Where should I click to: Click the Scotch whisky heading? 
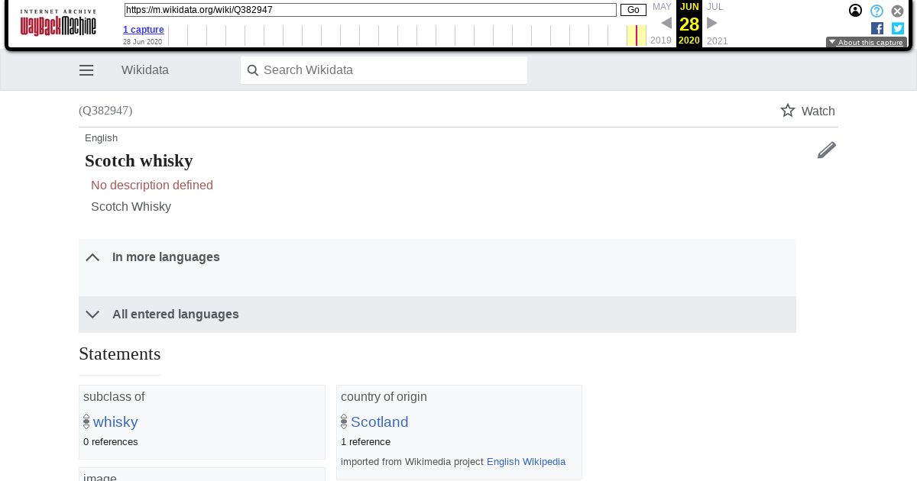pos(139,161)
